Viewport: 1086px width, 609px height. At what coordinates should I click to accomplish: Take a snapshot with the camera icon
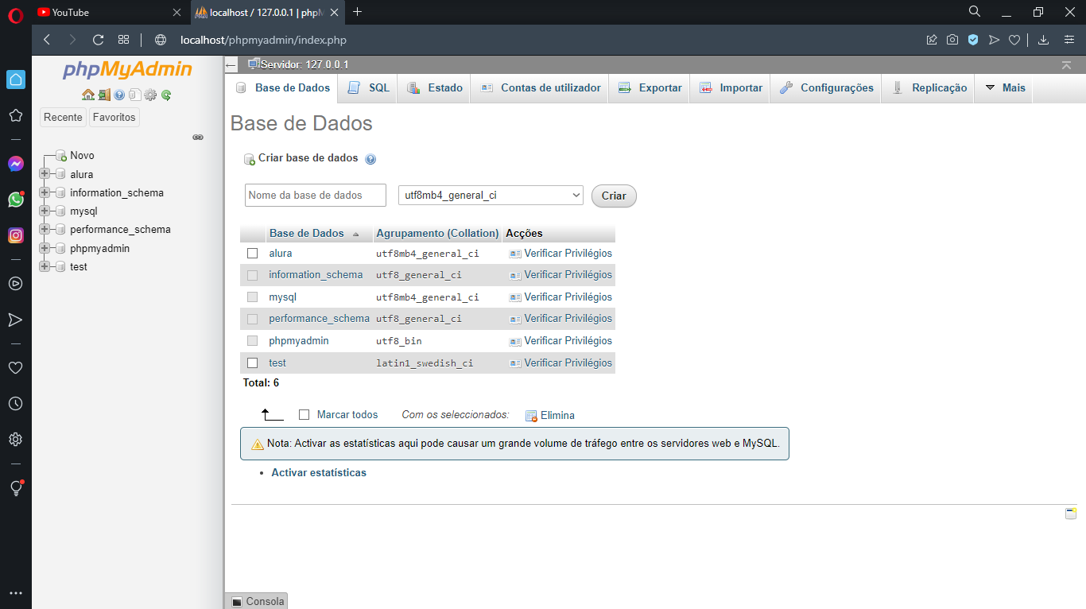[952, 40]
